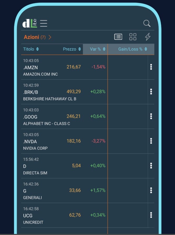The width and height of the screenshot is (175, 235).
Task: Open three-dot options for Amazon row
Action: [151, 67]
